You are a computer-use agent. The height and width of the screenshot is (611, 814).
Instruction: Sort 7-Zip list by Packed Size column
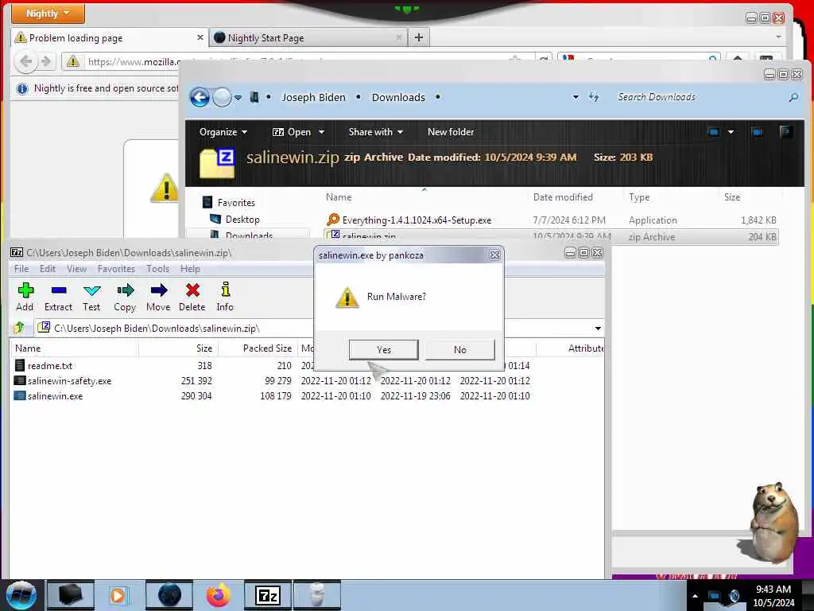(258, 348)
